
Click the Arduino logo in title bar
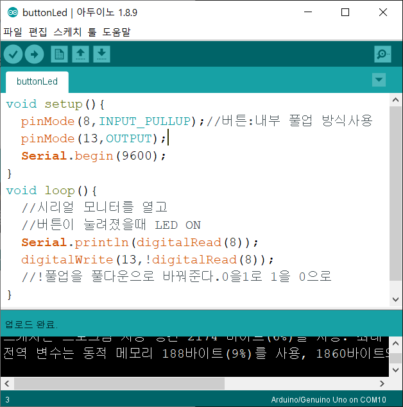coord(13,12)
